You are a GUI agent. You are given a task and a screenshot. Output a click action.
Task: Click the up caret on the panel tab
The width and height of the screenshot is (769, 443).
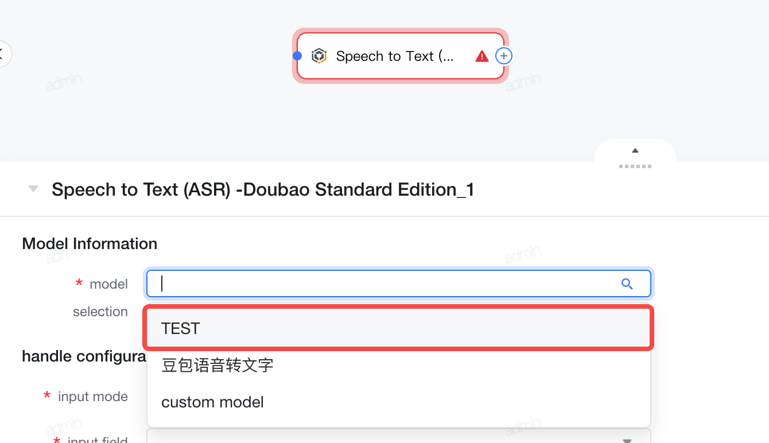click(x=635, y=151)
